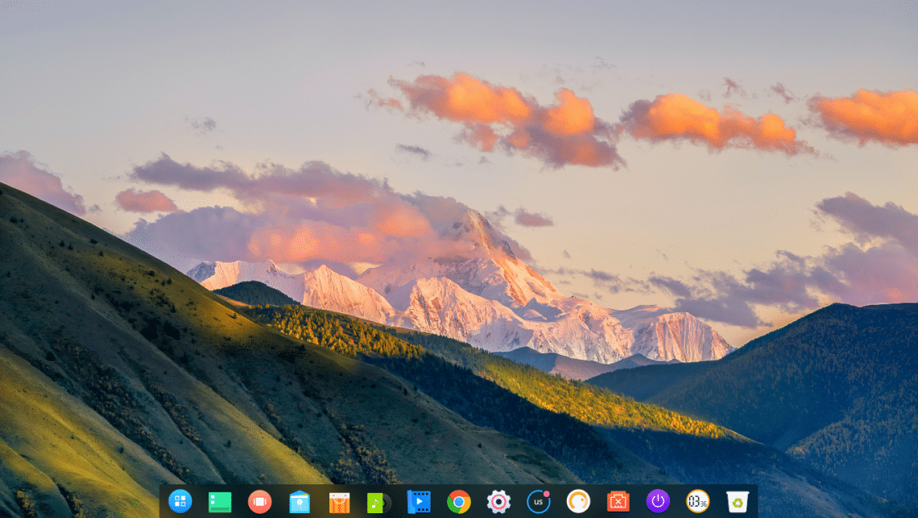The height and width of the screenshot is (518, 918).
Task: Launch the green Music player icon
Action: tap(378, 502)
